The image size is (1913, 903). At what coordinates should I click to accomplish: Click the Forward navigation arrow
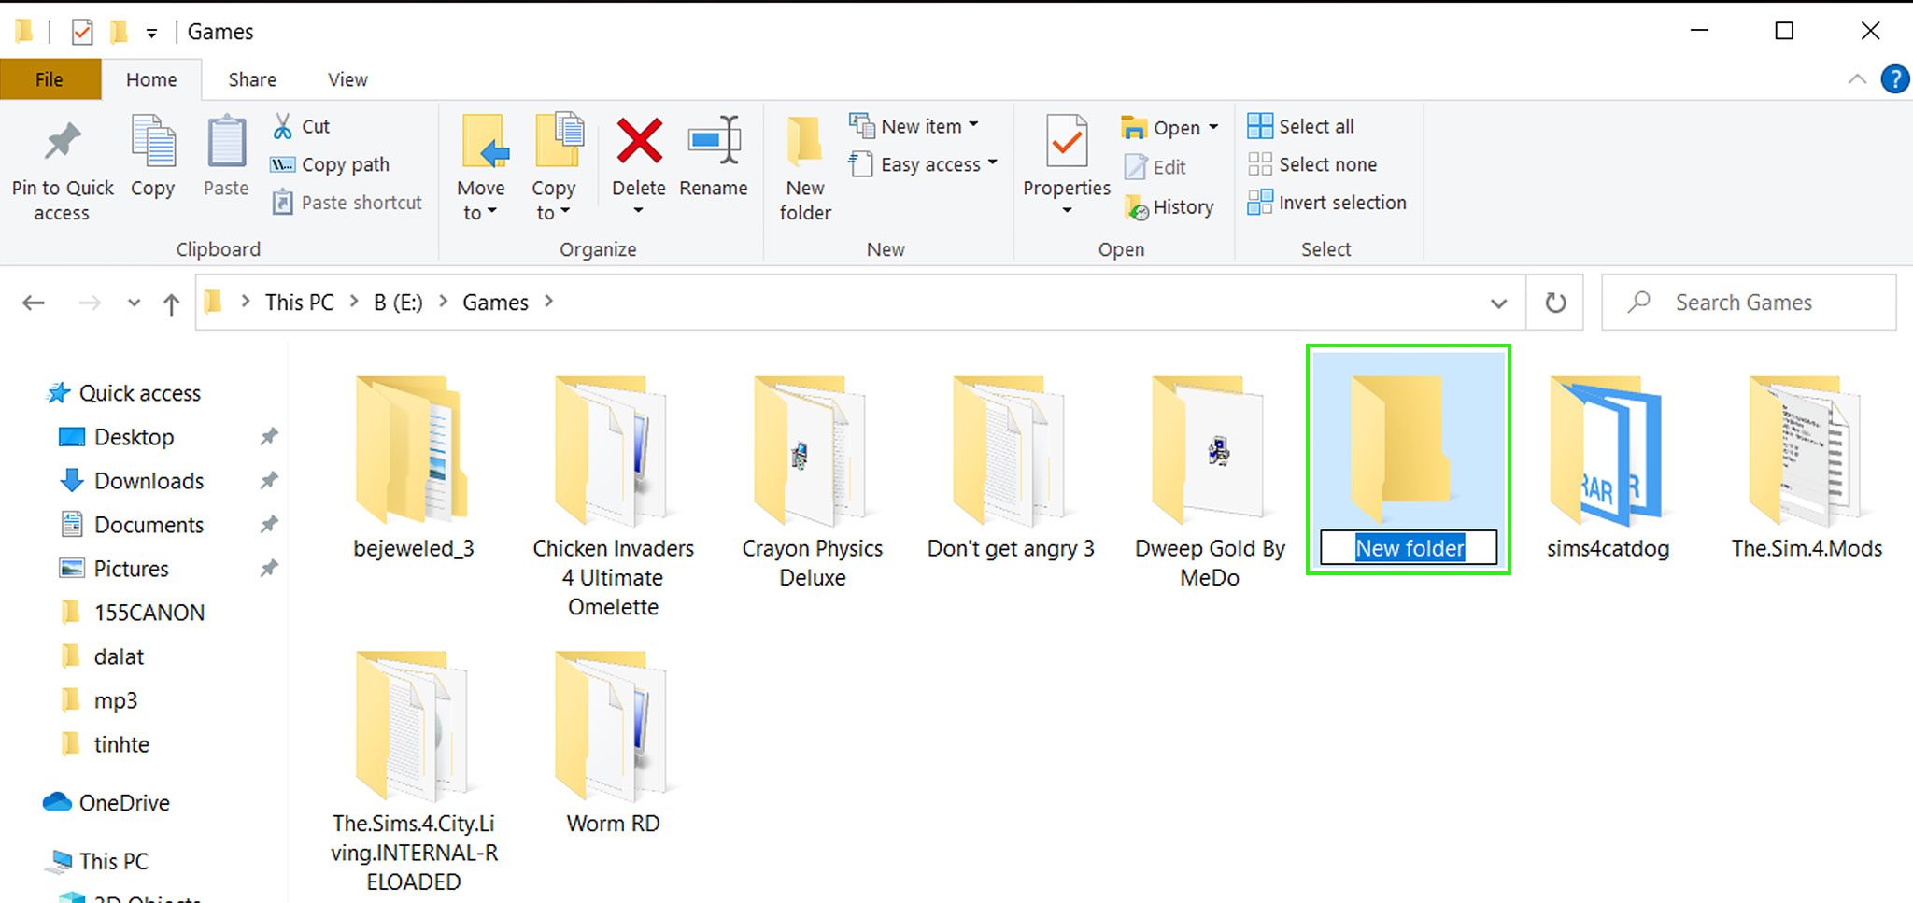[x=90, y=303]
